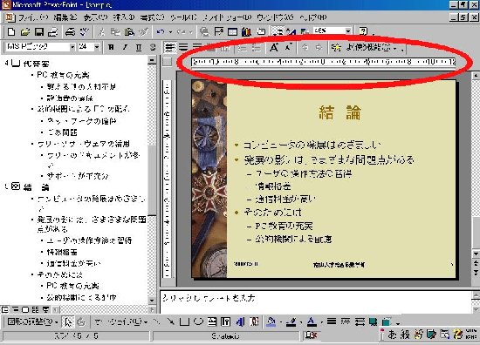Image resolution: width=480 pixels, height=345 pixels.
Task: Apply the line color brush
Action: tap(291, 321)
